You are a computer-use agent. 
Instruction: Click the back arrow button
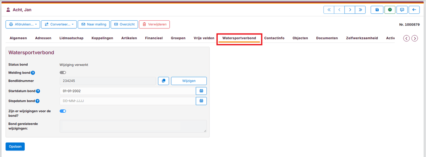414,10
